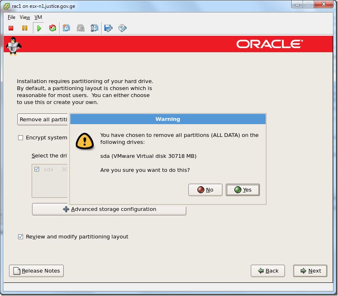Edit virtual machine settings

click(108, 28)
